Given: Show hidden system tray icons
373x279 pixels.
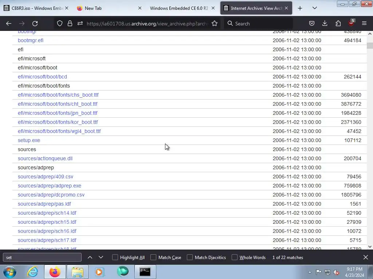Looking at the screenshot, I should pos(310,272).
